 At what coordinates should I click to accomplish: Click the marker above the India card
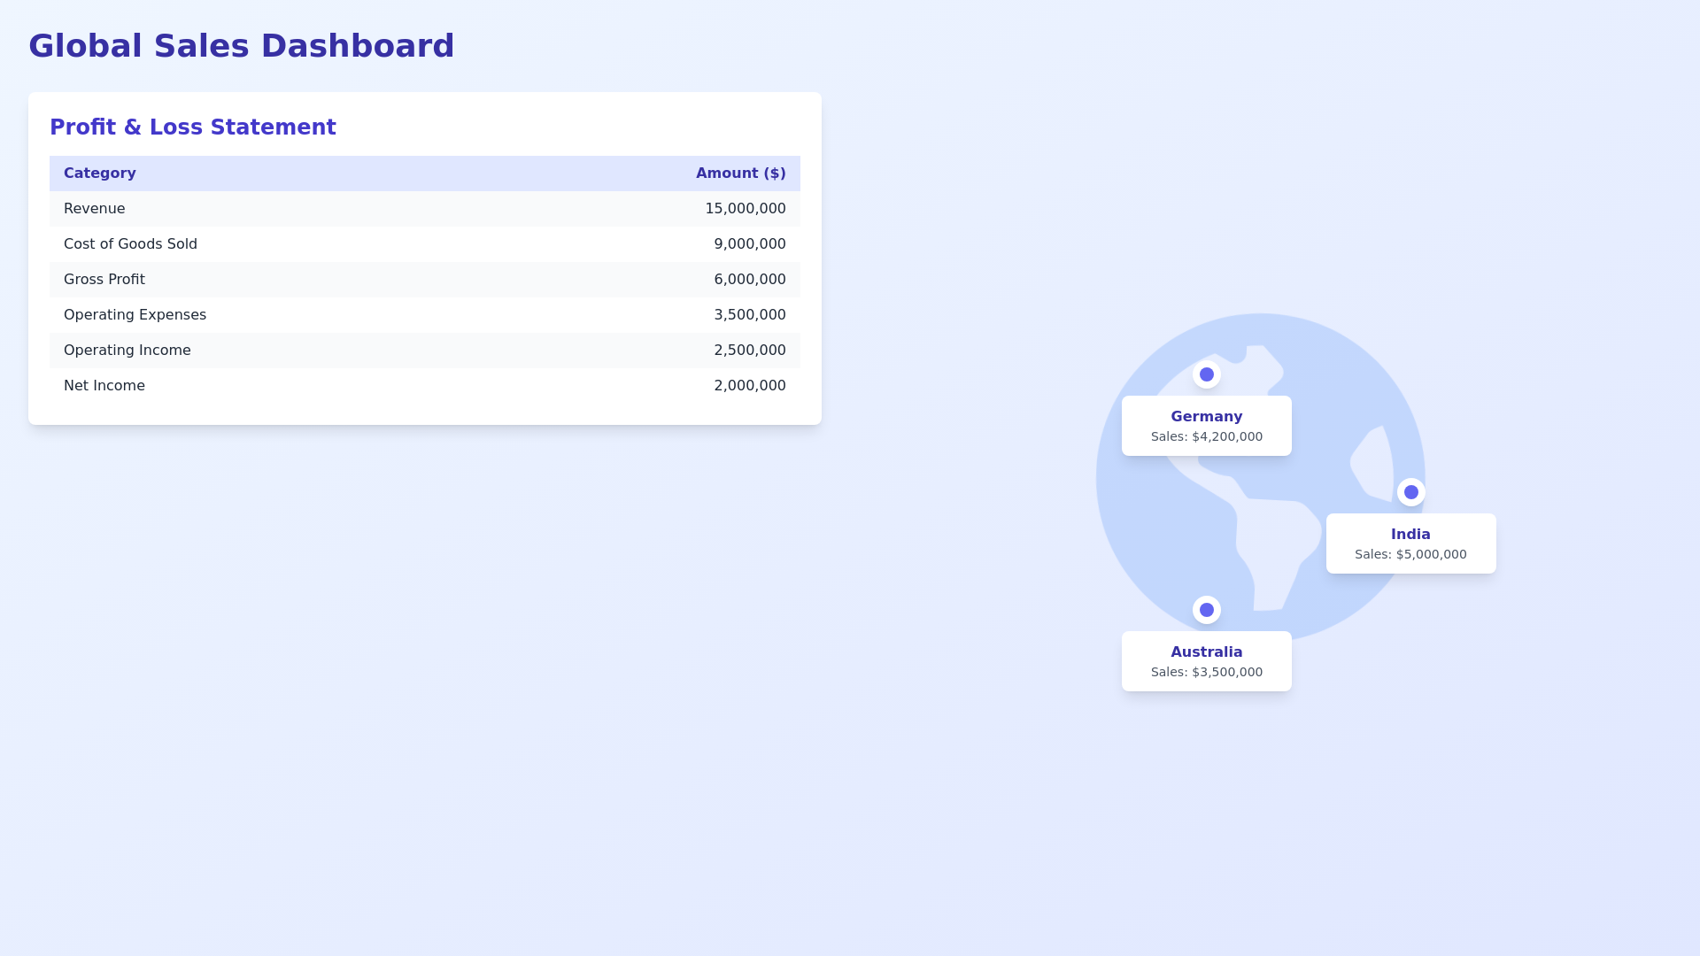click(1410, 492)
